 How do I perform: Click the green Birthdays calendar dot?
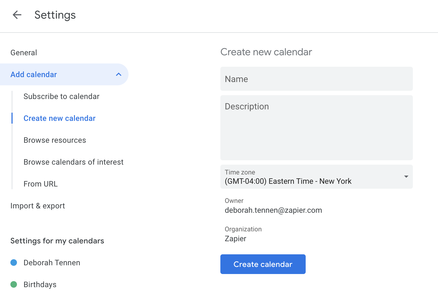pos(14,284)
